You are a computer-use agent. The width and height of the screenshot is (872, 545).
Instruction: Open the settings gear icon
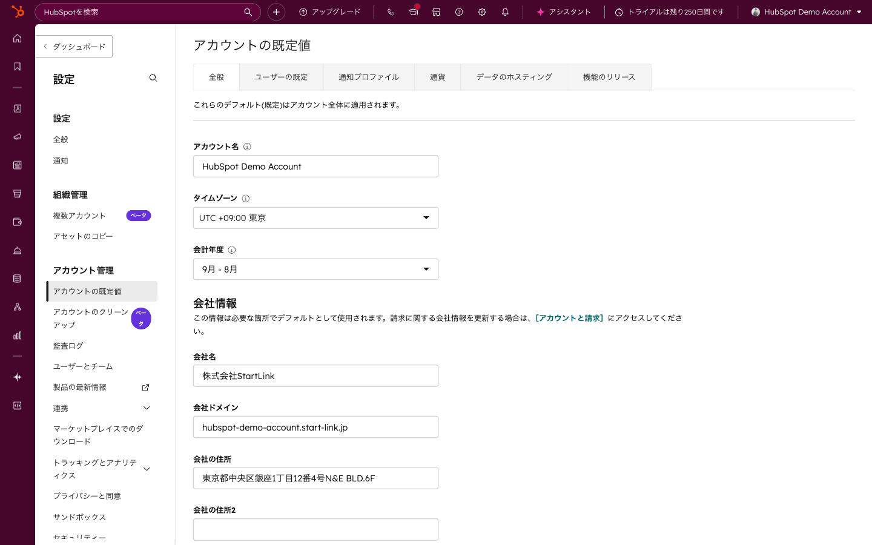click(x=482, y=12)
